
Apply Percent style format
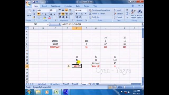pyautogui.click(x=82, y=14)
